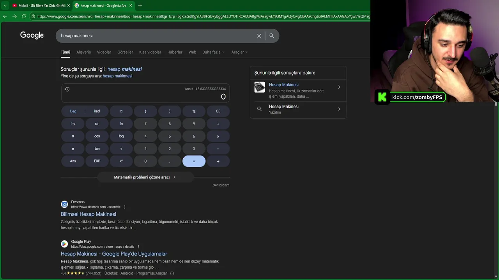Click the Google Play favicon
Screen dimensions: 499x280
tap(64, 244)
